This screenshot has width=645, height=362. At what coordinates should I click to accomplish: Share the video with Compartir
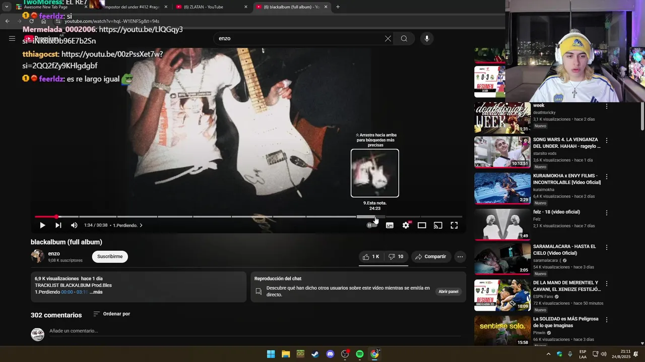click(431, 256)
